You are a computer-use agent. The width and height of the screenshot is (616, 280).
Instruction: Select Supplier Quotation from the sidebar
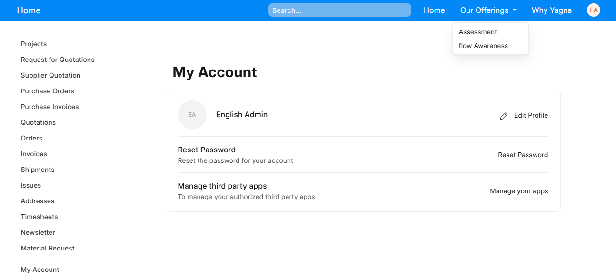click(x=50, y=75)
